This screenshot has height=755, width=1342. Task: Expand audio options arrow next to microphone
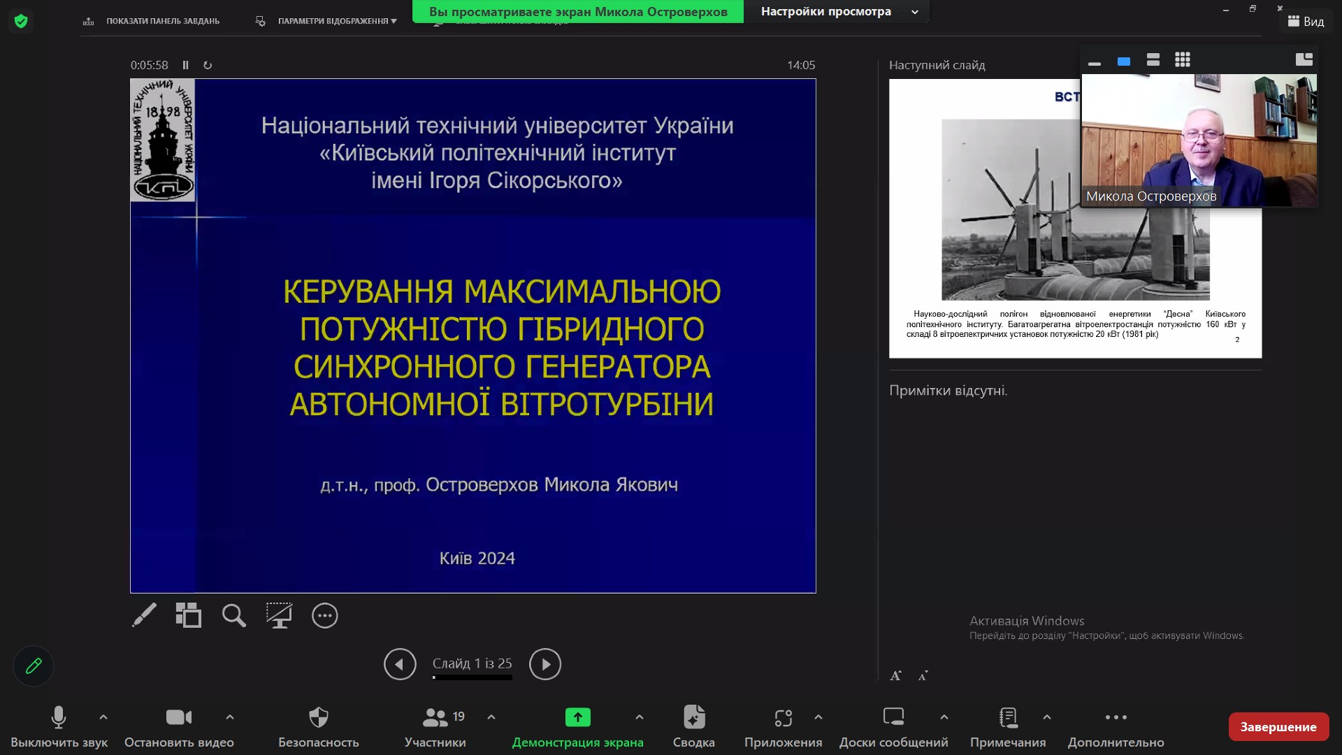pyautogui.click(x=103, y=717)
